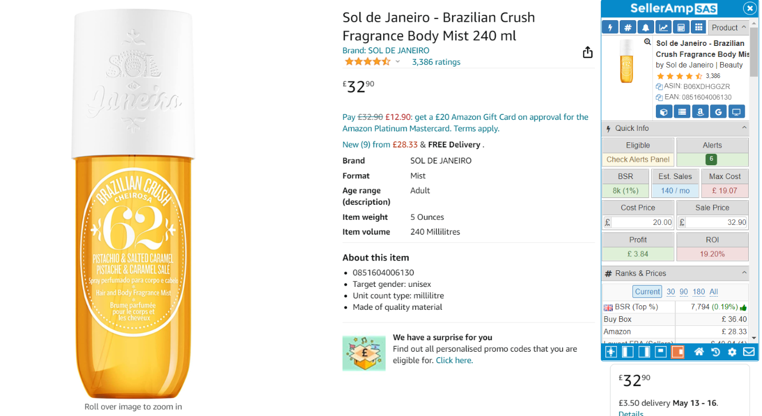This screenshot has height=416, width=762.
Task: Select the orange right-docked panel layout
Action: click(x=678, y=352)
